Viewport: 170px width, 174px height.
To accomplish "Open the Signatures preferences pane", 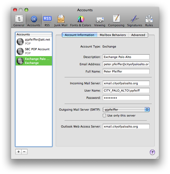I will (134, 21).
